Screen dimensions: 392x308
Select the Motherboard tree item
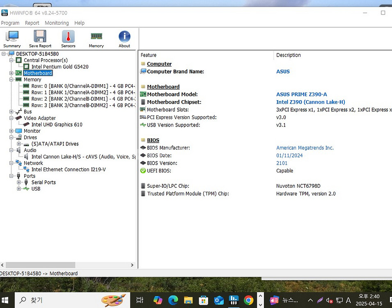[38, 73]
